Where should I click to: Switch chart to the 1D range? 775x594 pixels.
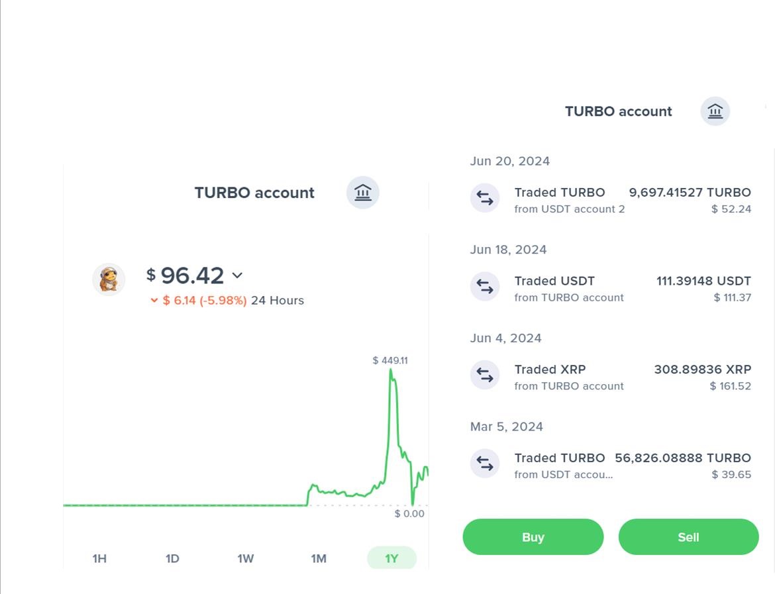tap(172, 558)
